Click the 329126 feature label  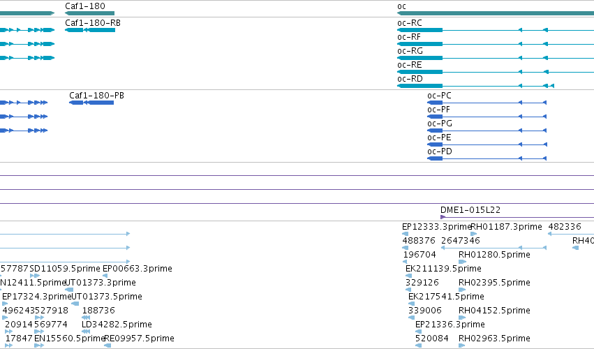[422, 283]
